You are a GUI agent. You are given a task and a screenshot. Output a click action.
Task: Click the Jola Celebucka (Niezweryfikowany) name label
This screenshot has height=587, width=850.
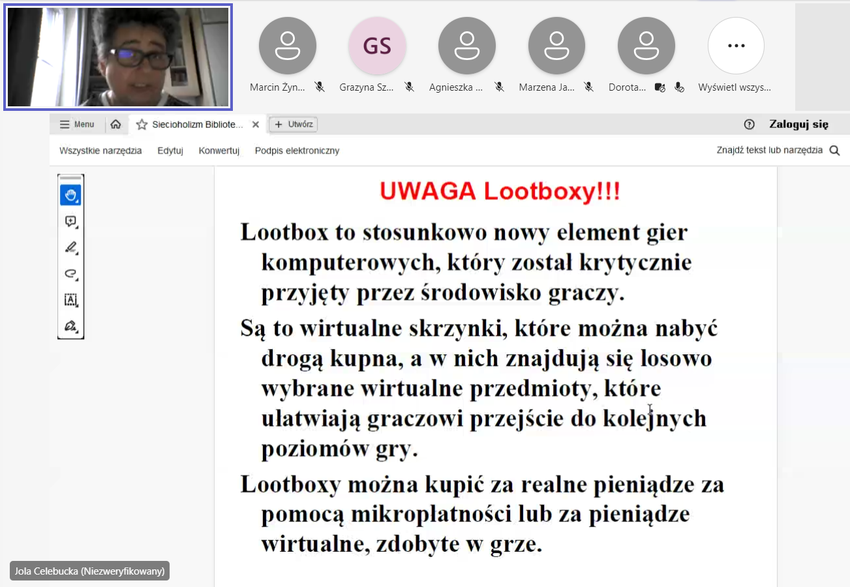(x=89, y=571)
